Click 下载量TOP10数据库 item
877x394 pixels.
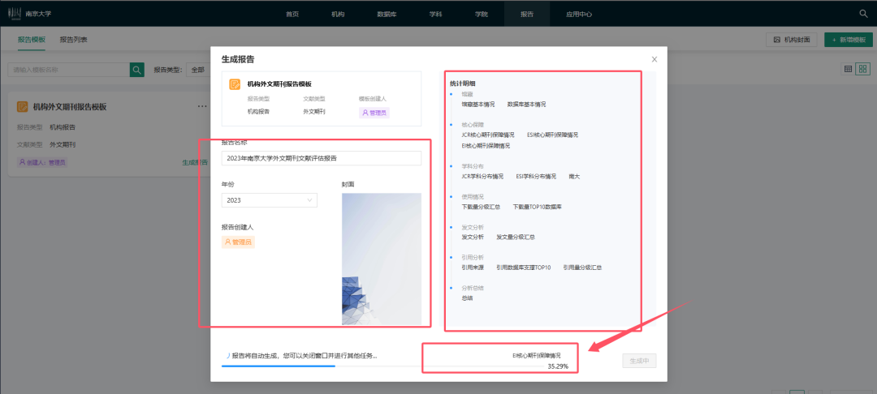point(538,207)
